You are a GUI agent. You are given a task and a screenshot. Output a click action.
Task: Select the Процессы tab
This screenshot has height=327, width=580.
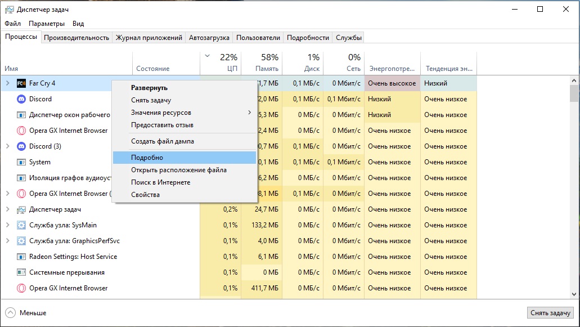[21, 37]
